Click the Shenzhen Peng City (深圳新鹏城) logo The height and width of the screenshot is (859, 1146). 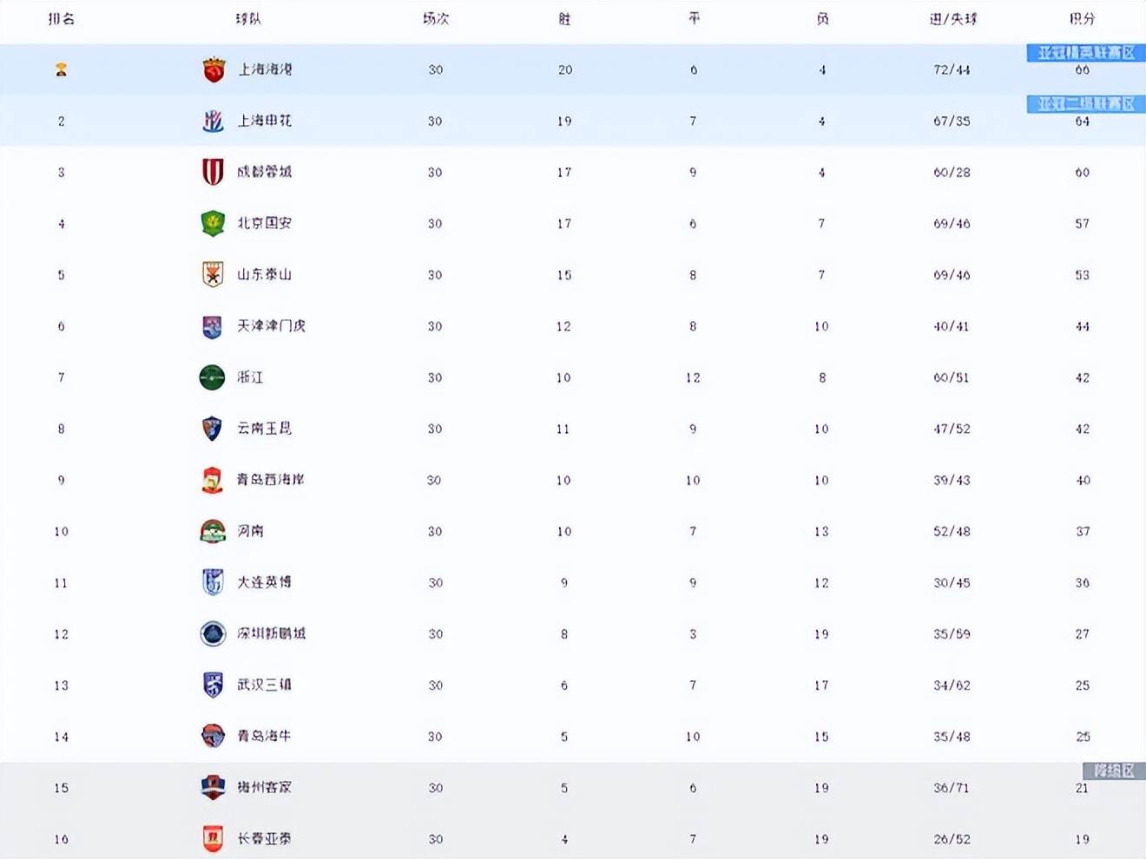[213, 633]
